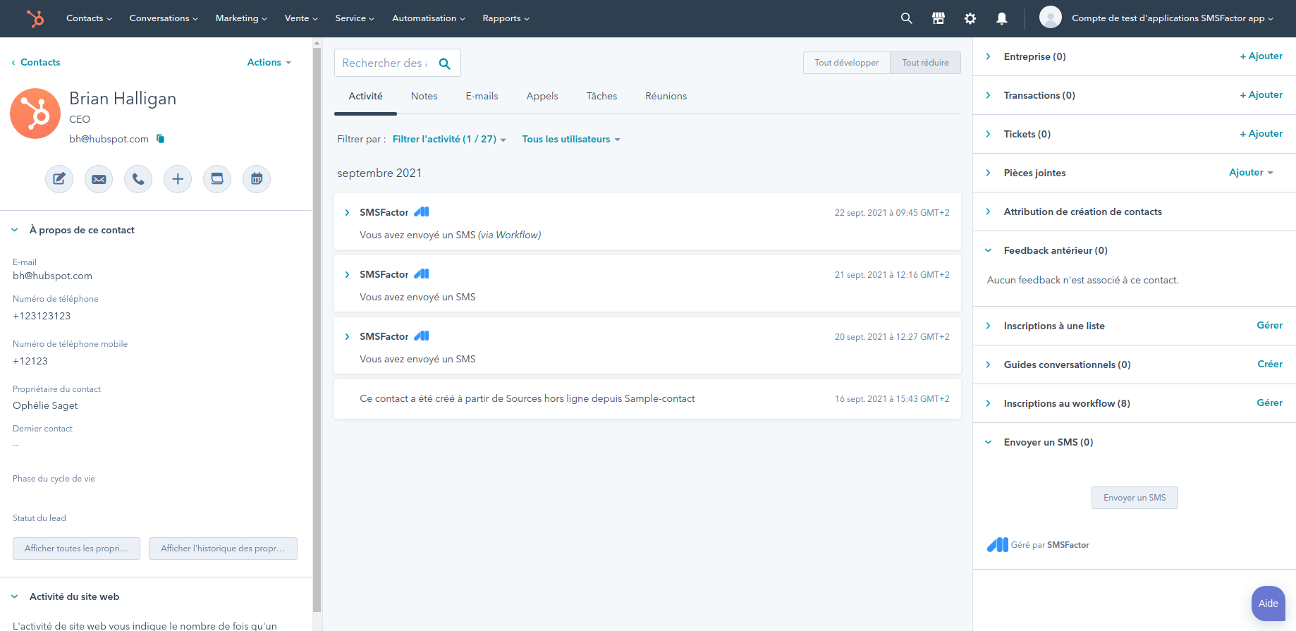The width and height of the screenshot is (1296, 631).
Task: Expand the Pièces jointes panel
Action: pyautogui.click(x=989, y=173)
